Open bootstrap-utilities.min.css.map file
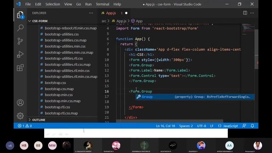Viewport: 272px width, 153px height. coord(69,52)
